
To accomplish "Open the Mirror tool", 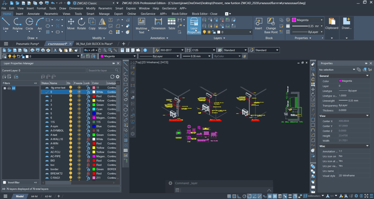I will (102, 24).
